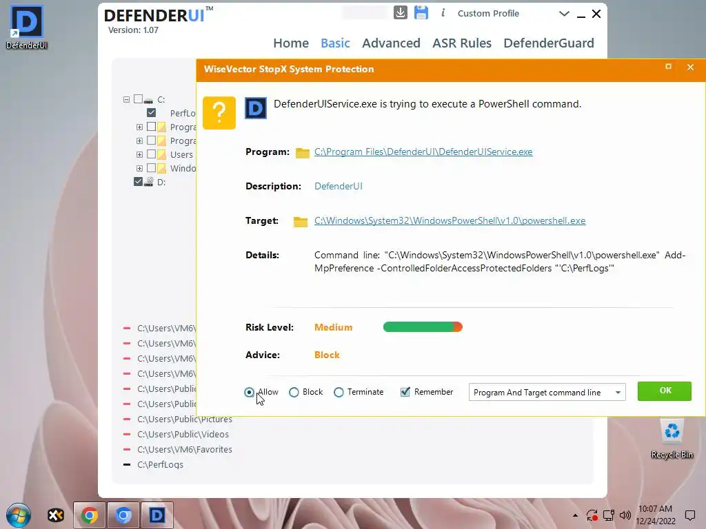Expand the first Program Files folder node

(139, 127)
